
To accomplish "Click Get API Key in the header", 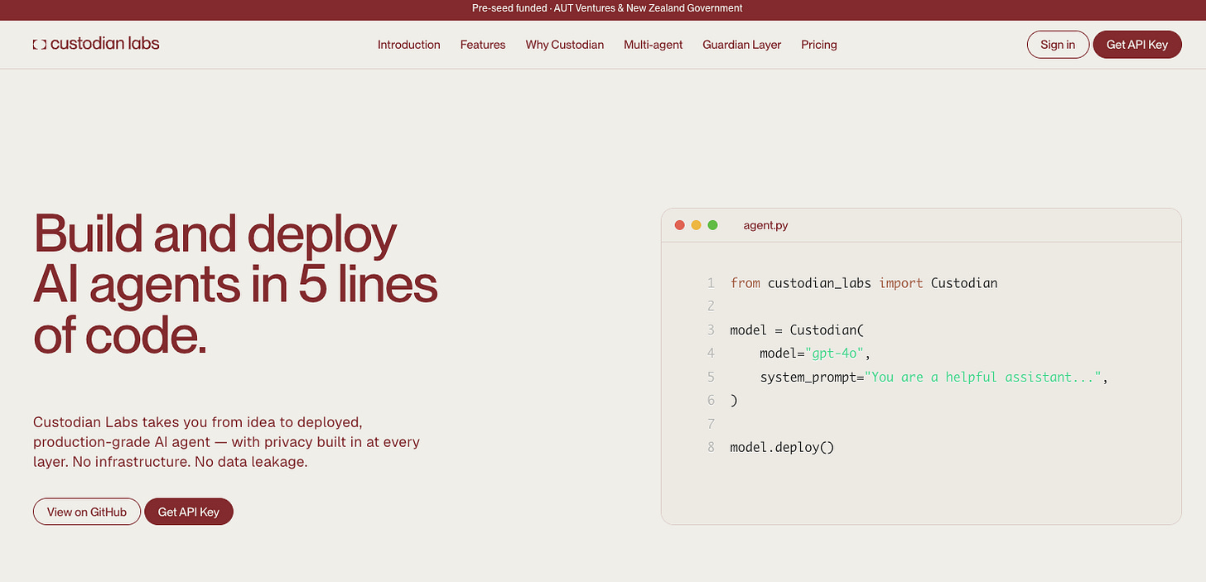I will click(1137, 45).
